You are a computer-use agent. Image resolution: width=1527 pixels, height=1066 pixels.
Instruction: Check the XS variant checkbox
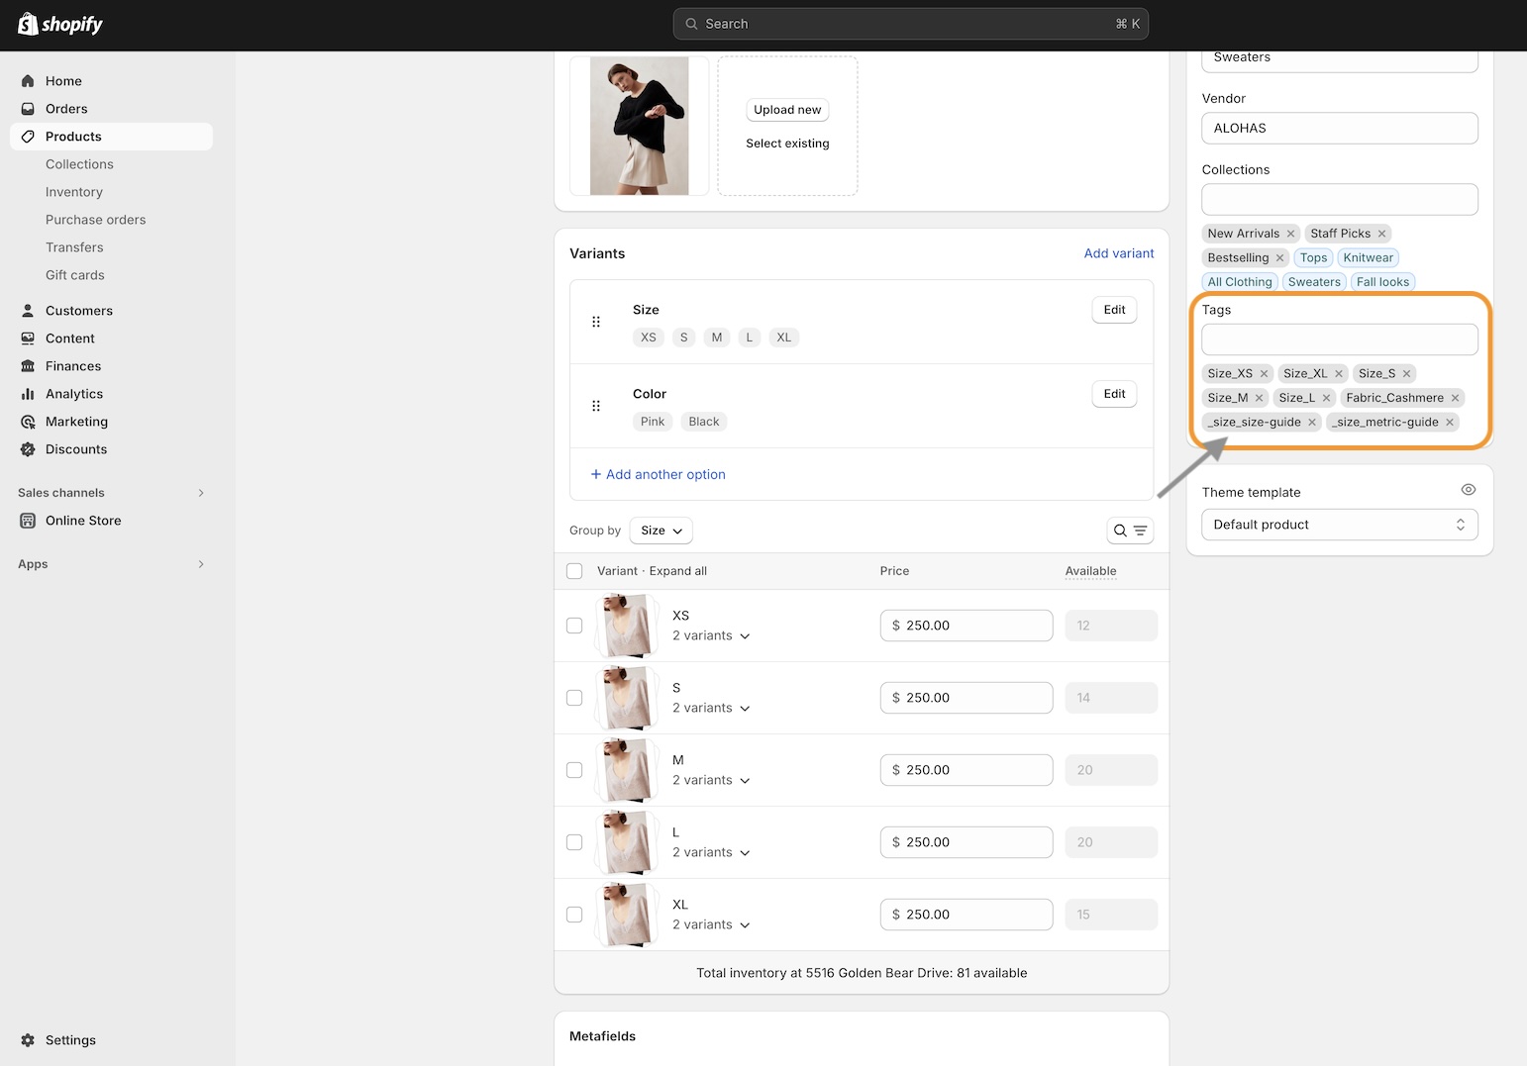pos(574,626)
